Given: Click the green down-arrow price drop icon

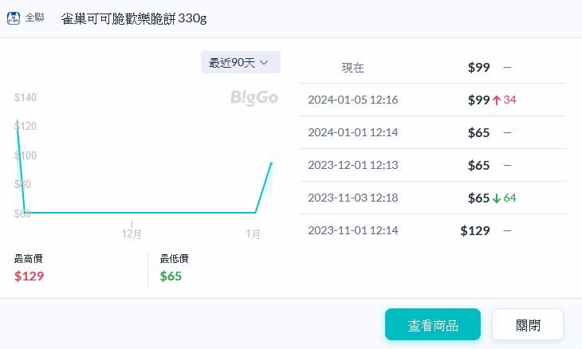Looking at the screenshot, I should 497,198.
